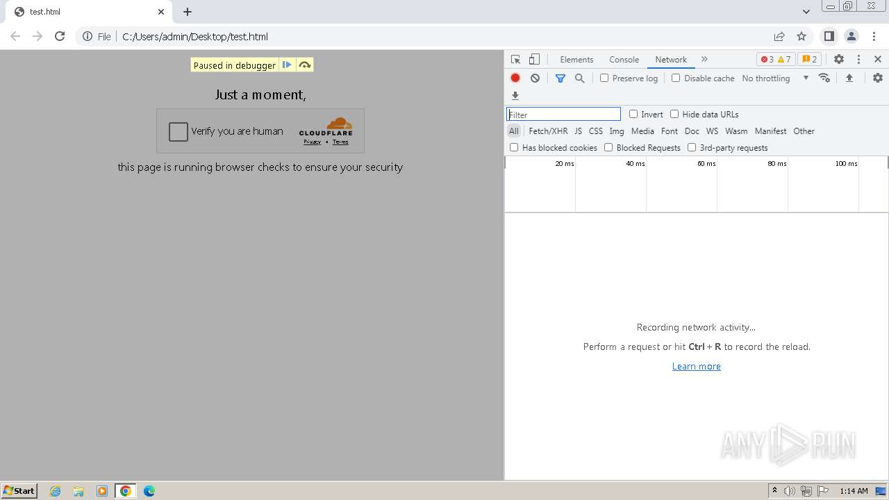Select the Network tab
Image resolution: width=889 pixels, height=500 pixels.
click(x=671, y=60)
